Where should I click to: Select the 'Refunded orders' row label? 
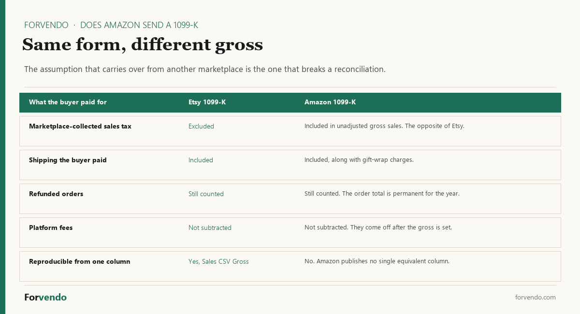[x=56, y=194]
